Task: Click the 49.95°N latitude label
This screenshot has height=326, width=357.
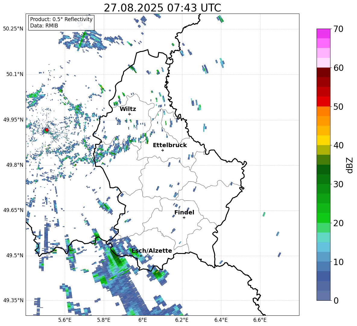Action: 13,120
